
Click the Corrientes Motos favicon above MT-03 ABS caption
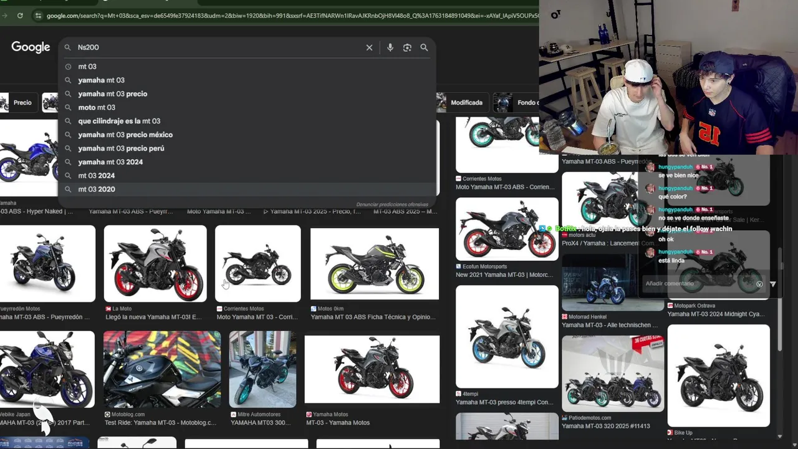[458, 179]
